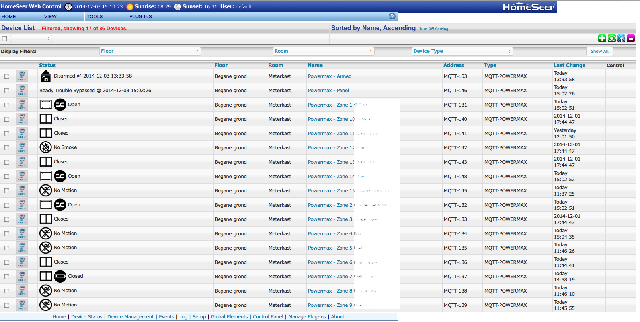Click No Smoke icon in Zone 12 row
This screenshot has height=322, width=640.
[46, 147]
